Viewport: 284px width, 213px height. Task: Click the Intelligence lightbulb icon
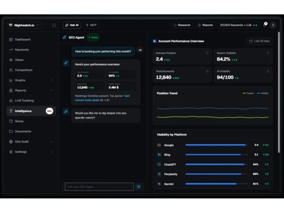pyautogui.click(x=11, y=111)
